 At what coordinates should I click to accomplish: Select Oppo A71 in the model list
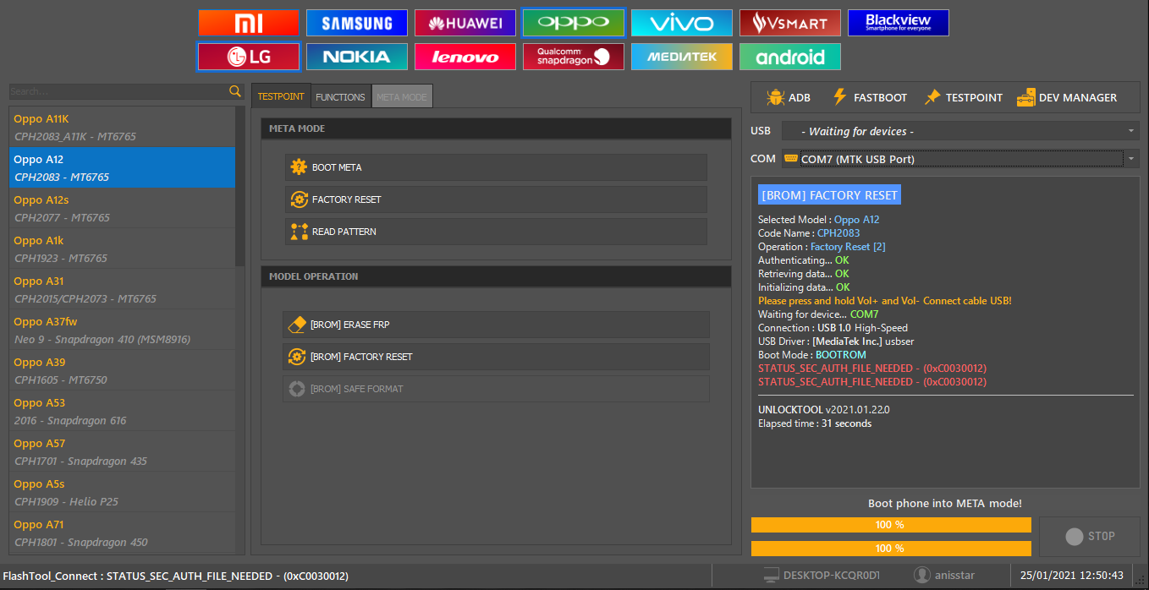click(122, 533)
